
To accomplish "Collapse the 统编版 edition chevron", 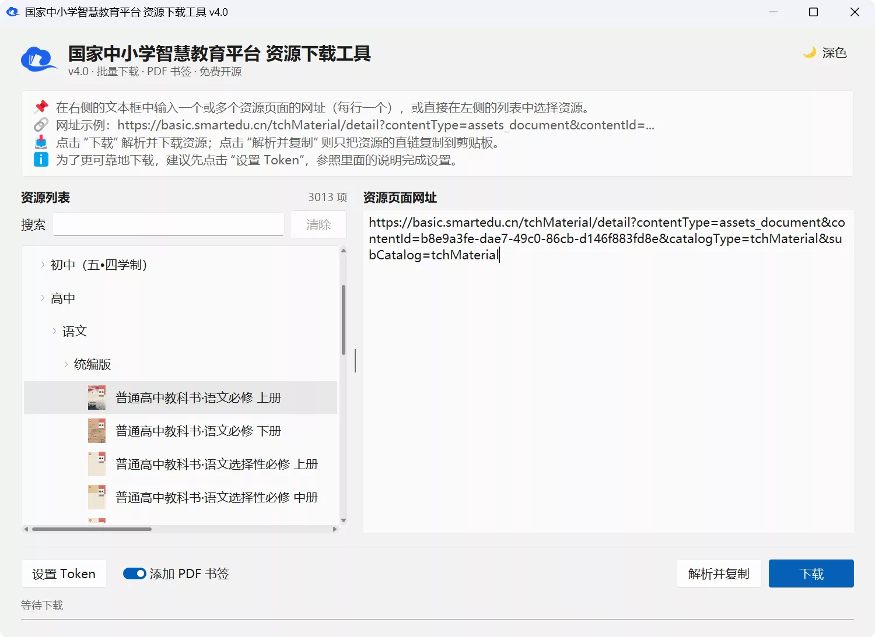I will pyautogui.click(x=66, y=364).
